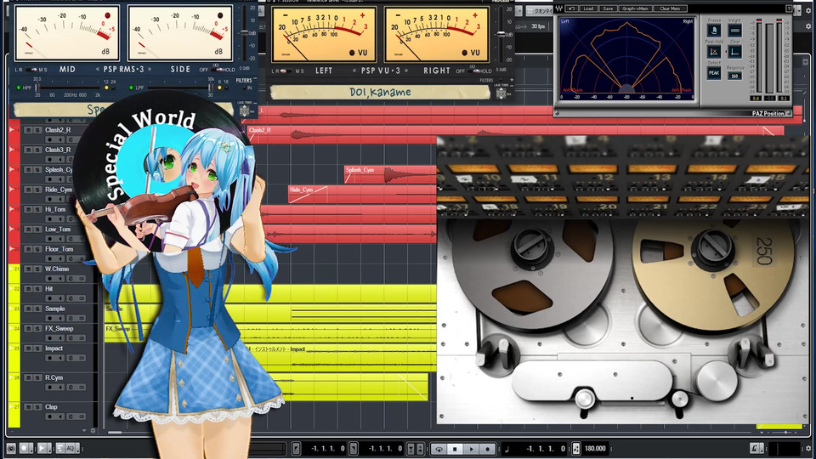Click the left locator marker icon
The height and width of the screenshot is (459, 816).
pyautogui.click(x=296, y=448)
